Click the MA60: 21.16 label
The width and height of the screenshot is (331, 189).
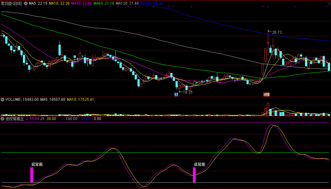[x=104, y=3]
